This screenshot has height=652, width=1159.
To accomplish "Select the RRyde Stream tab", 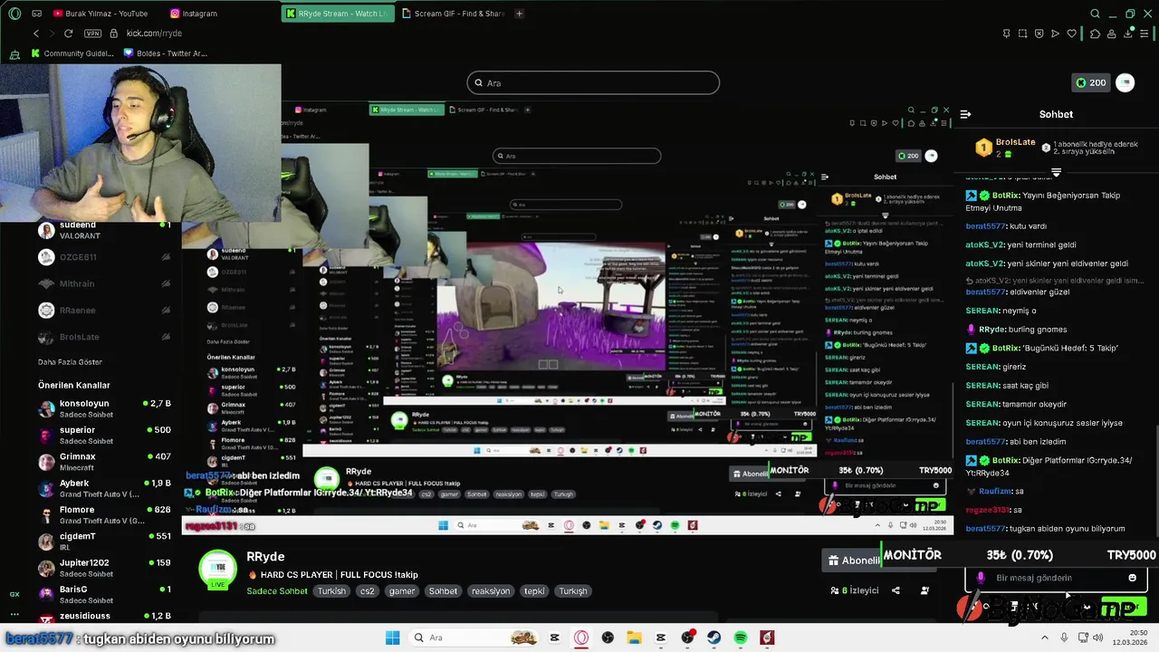I will point(338,14).
